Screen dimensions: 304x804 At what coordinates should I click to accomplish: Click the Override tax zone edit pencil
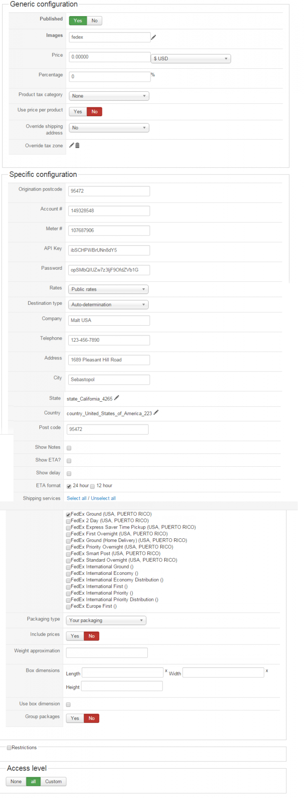click(x=71, y=145)
